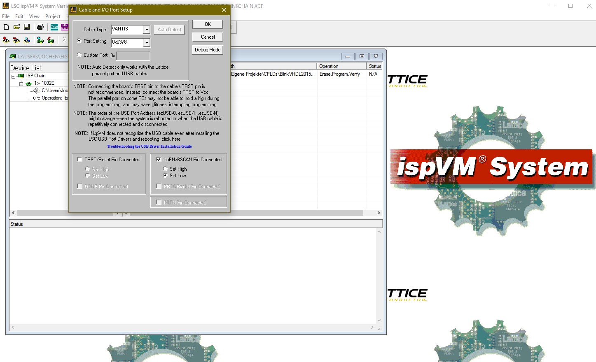The width and height of the screenshot is (596, 362).
Task: Click OK in Cable and I/O Port Setup
Action: pyautogui.click(x=208, y=24)
